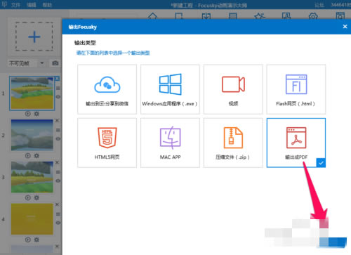This screenshot has width=351, height=255.
Task: Click the 输出类型 heading text
Action: (x=85, y=43)
